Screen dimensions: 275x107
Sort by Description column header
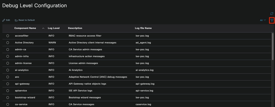75,28
